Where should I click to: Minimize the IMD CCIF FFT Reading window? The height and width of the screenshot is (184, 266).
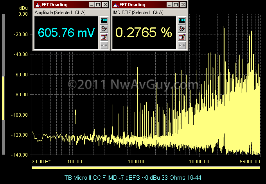coord(169,5)
